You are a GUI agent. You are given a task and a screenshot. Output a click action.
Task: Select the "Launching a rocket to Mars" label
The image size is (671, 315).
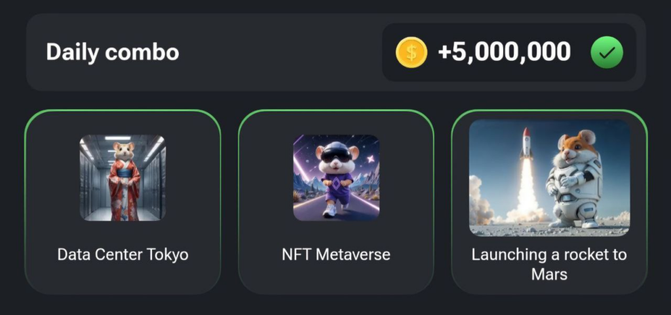[549, 263]
